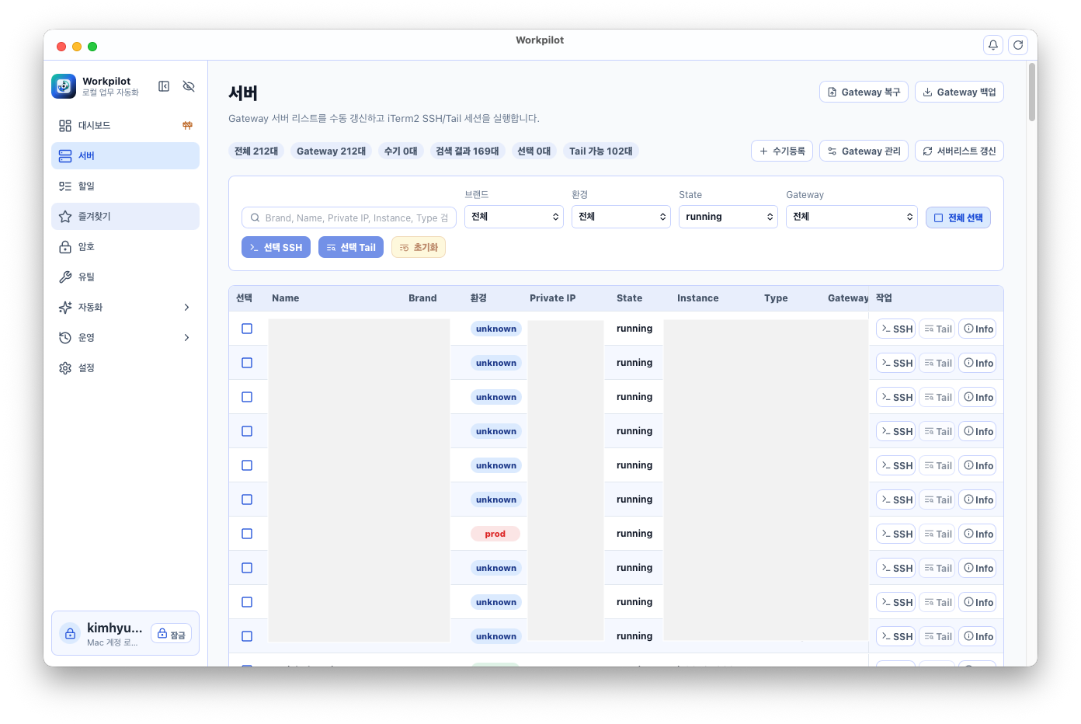Screen dimensions: 1081x724
Task: Click the red prod environment tag
Action: 495,534
